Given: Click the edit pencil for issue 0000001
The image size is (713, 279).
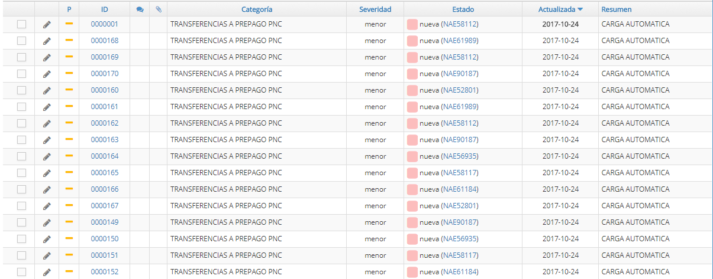Looking at the screenshot, I should tap(47, 24).
